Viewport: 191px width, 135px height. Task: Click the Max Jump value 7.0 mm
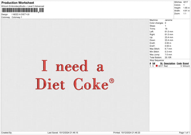168,54
